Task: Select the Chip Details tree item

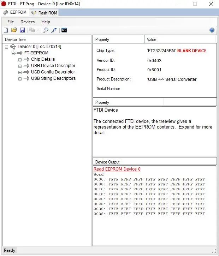Action: click(43, 59)
